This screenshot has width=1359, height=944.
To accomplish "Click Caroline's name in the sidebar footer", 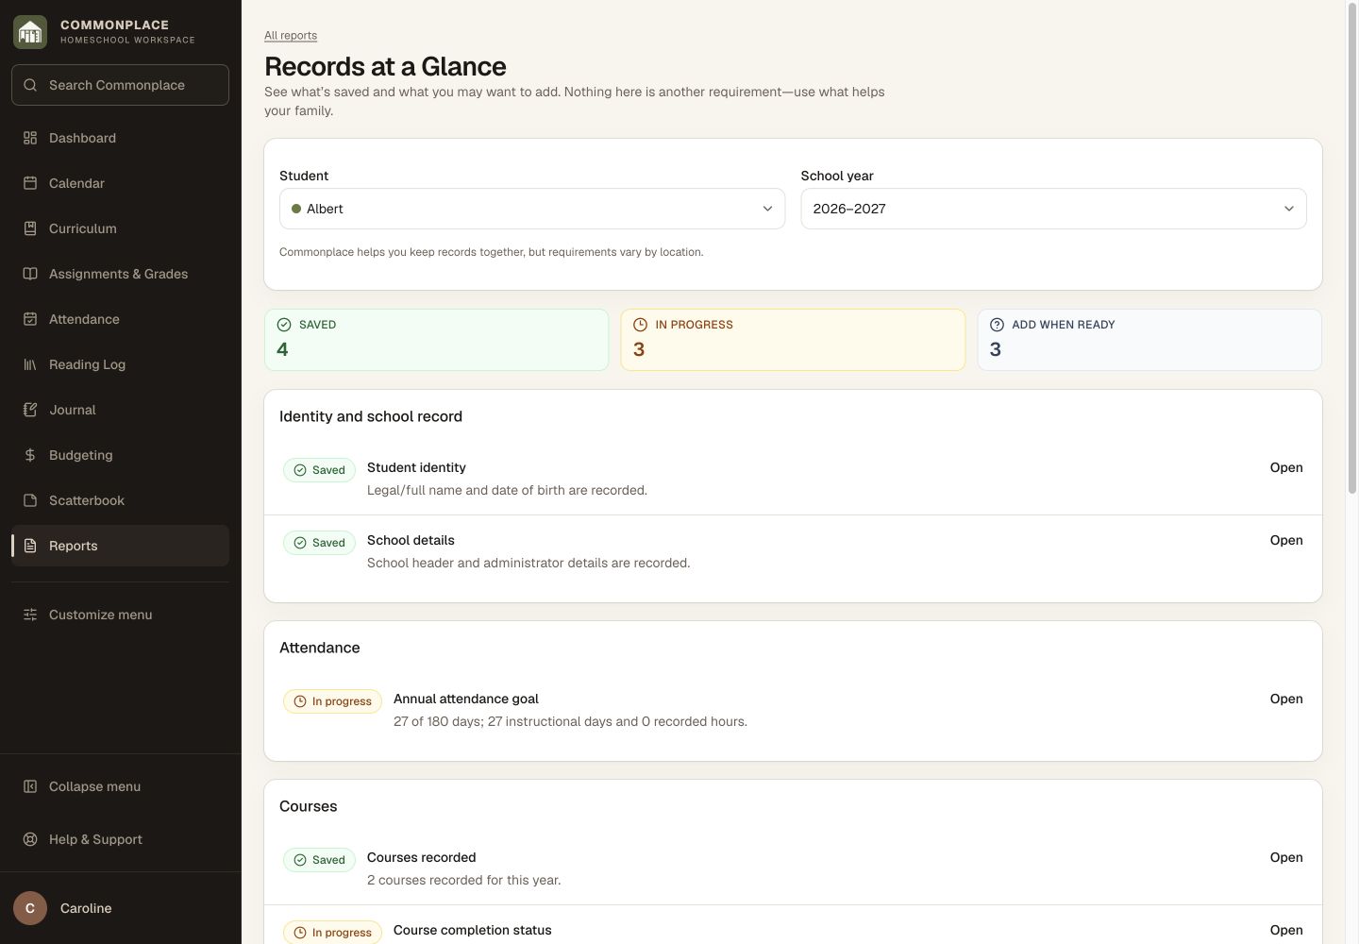I will tap(86, 908).
